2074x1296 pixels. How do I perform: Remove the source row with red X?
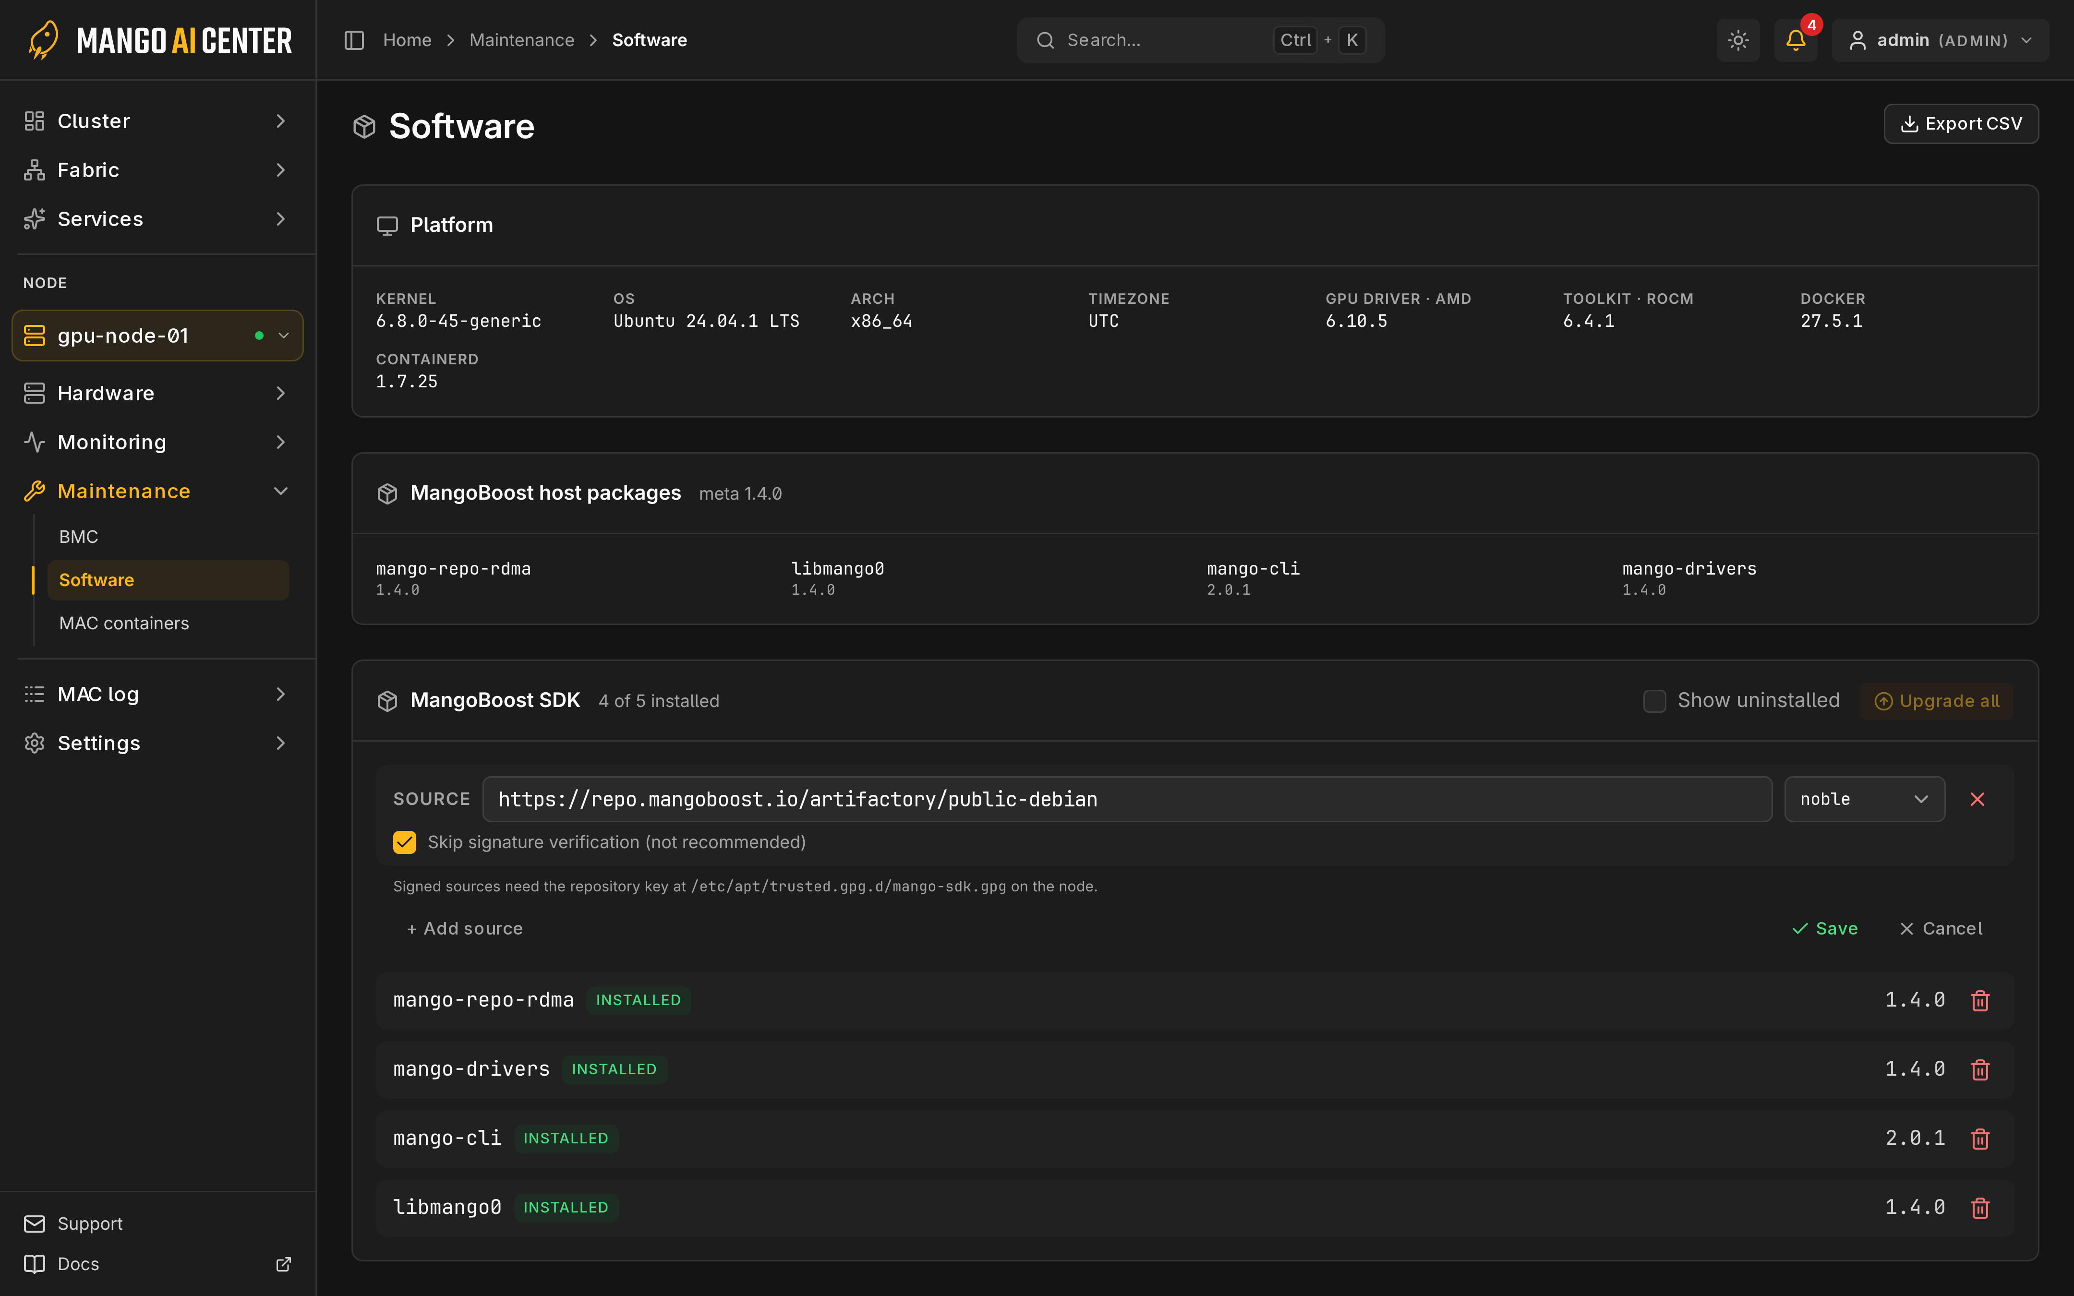coord(1977,799)
